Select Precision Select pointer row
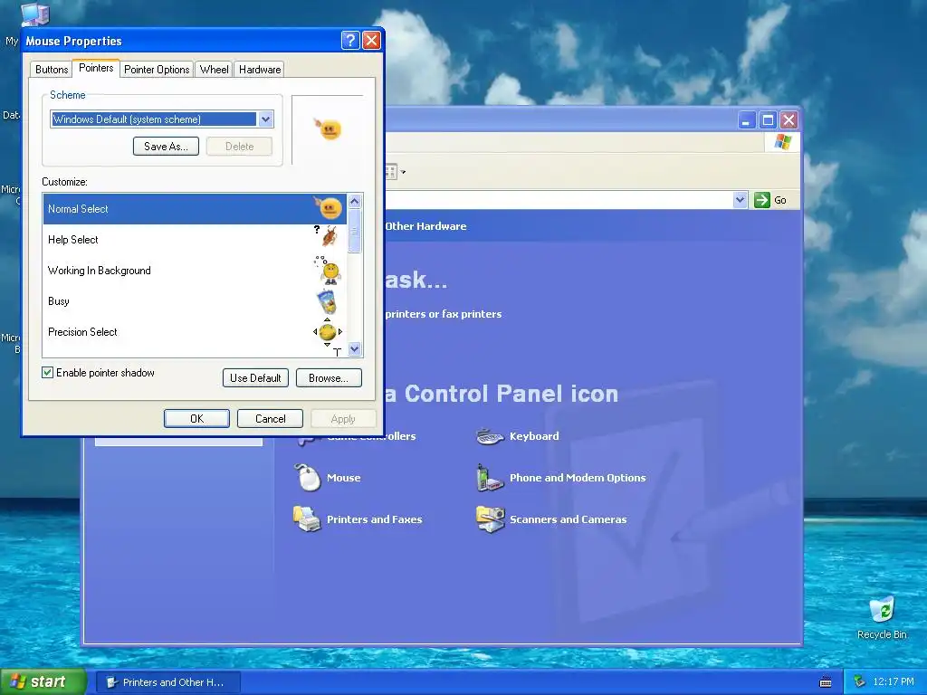Screen dimensions: 927x695 [195, 331]
